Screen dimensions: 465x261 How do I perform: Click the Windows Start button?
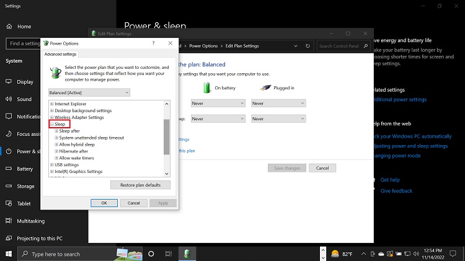tap(9, 254)
